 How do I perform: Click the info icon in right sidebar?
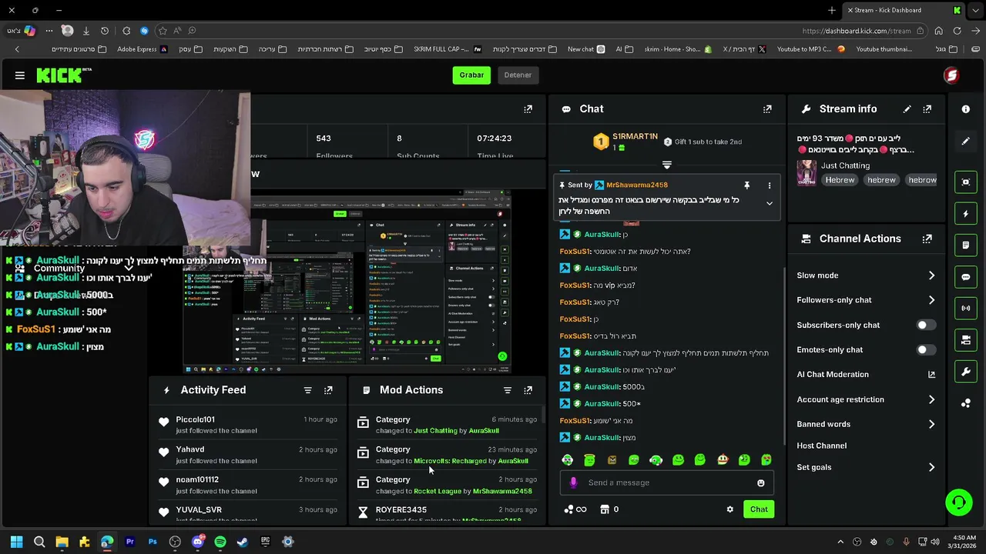(x=965, y=109)
